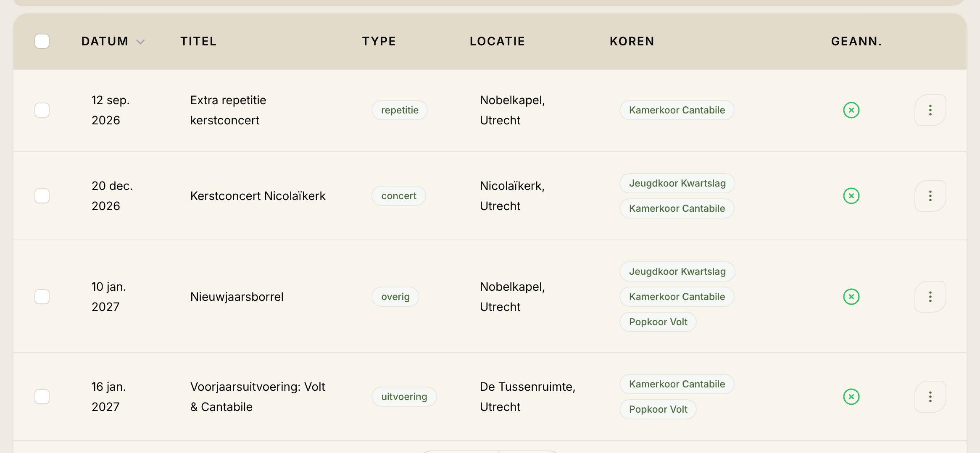Viewport: 980px width, 453px height.
Task: Click the cancelled status icon for 16 jan. 2027
Action: 851,397
